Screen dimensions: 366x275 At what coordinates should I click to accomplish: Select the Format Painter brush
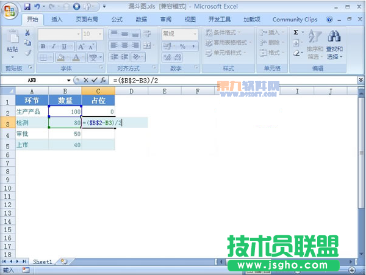click(x=28, y=53)
